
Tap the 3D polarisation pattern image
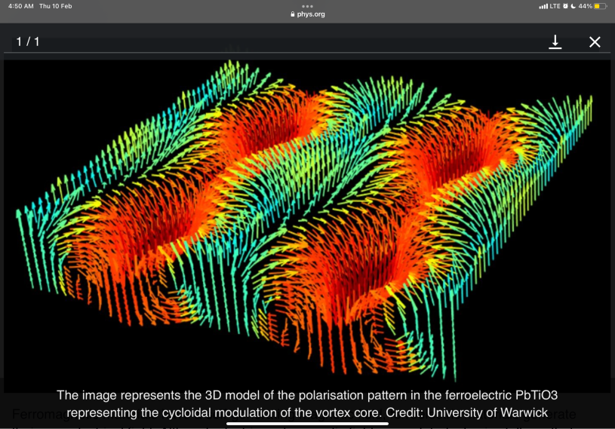tap(307, 219)
